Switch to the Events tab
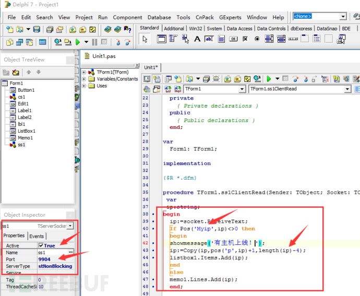This screenshot has width=360, height=296. [x=36, y=236]
